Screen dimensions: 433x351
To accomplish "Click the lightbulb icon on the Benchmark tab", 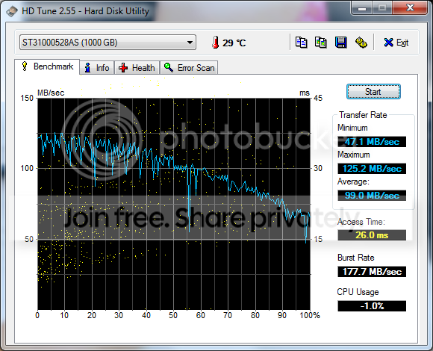I will tap(25, 66).
